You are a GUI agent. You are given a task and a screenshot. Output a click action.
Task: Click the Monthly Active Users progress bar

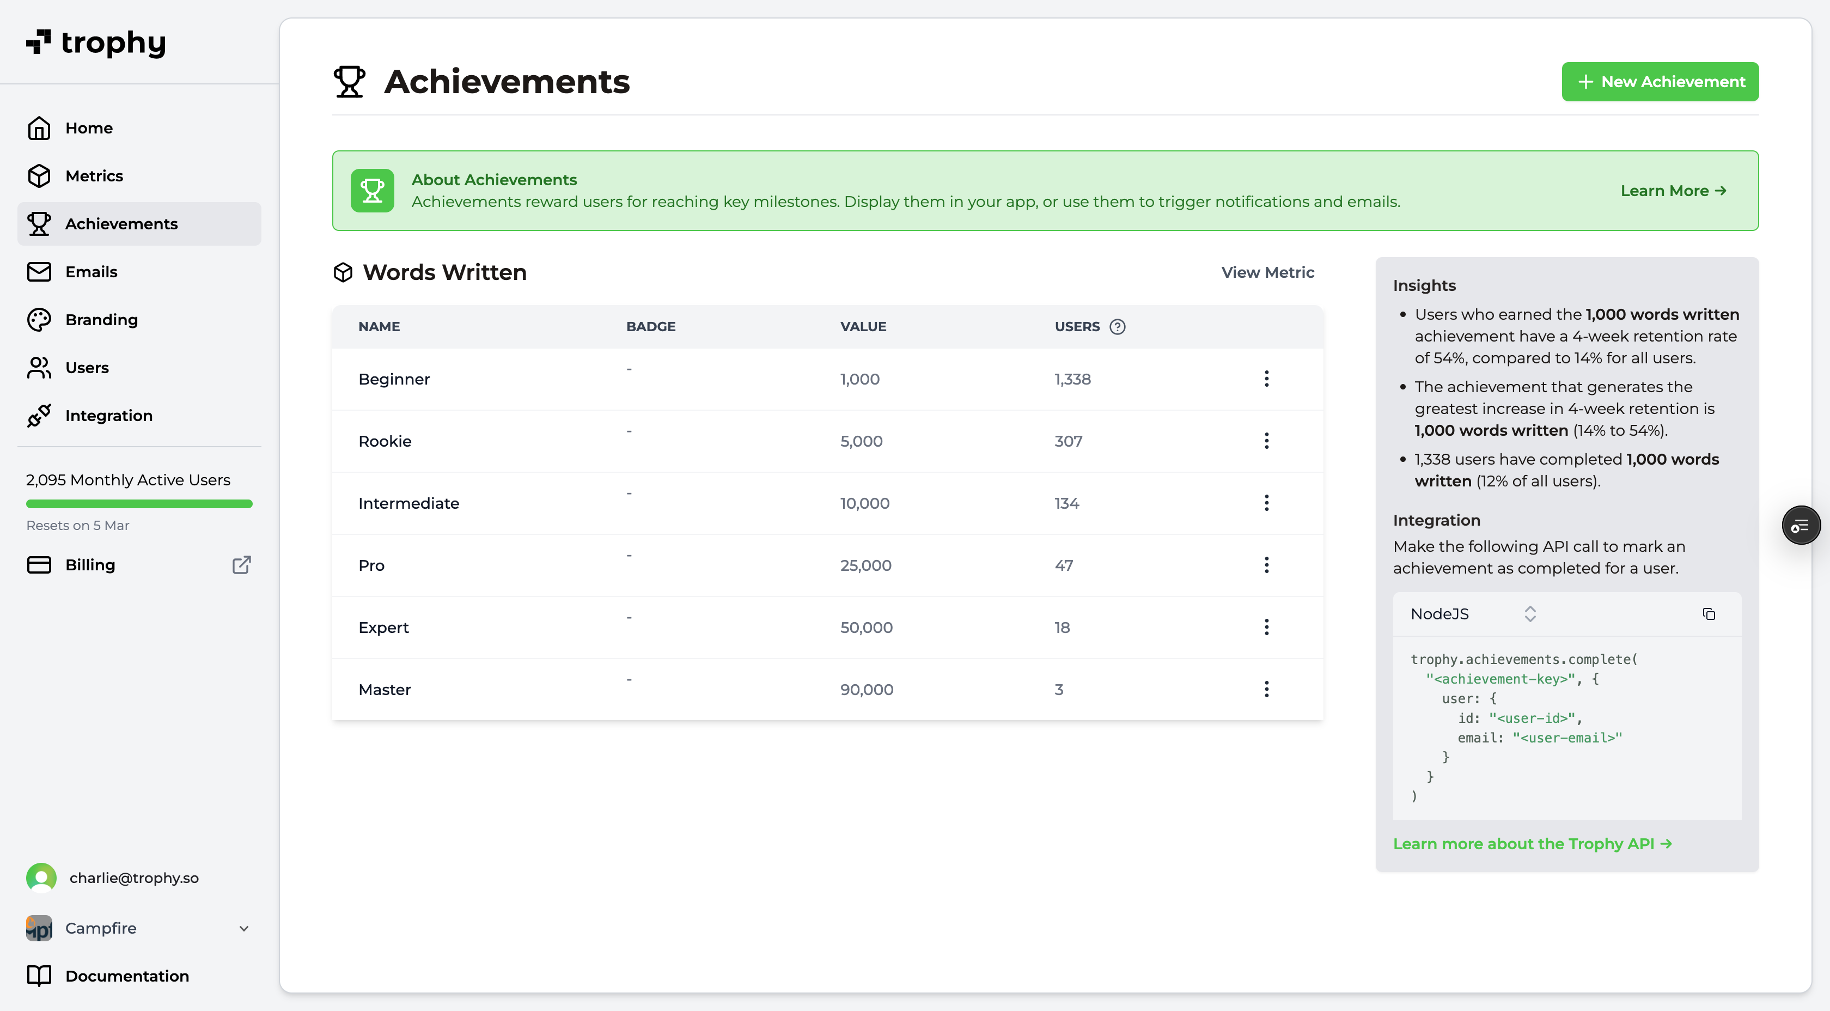(x=139, y=504)
